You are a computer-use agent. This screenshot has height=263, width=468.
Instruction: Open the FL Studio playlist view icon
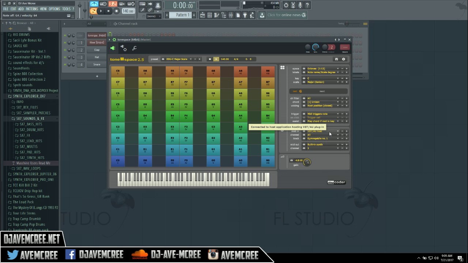point(202,15)
